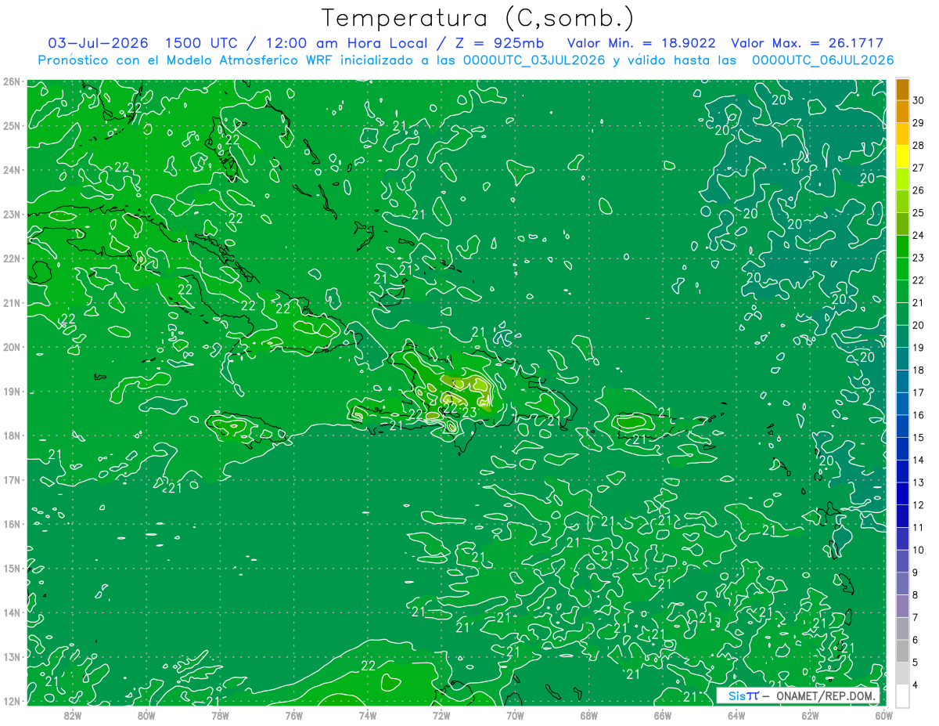Select the '0000UTC_03JUL2026' initialization time
Viewport: 939px width, 726px height.
(534, 60)
